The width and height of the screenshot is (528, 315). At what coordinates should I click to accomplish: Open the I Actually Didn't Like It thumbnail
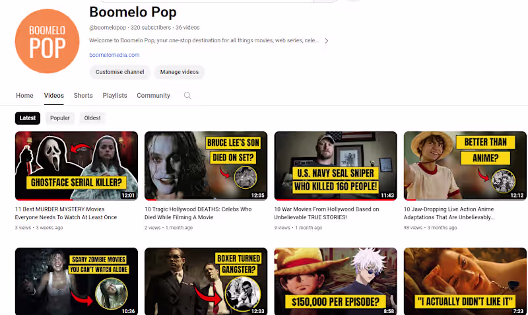coord(465,281)
